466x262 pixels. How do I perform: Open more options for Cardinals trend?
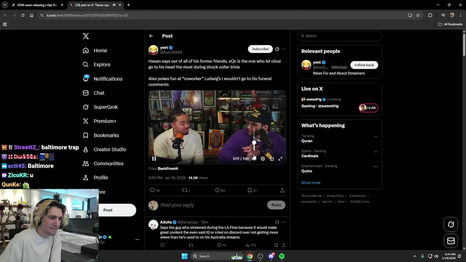pyautogui.click(x=376, y=152)
